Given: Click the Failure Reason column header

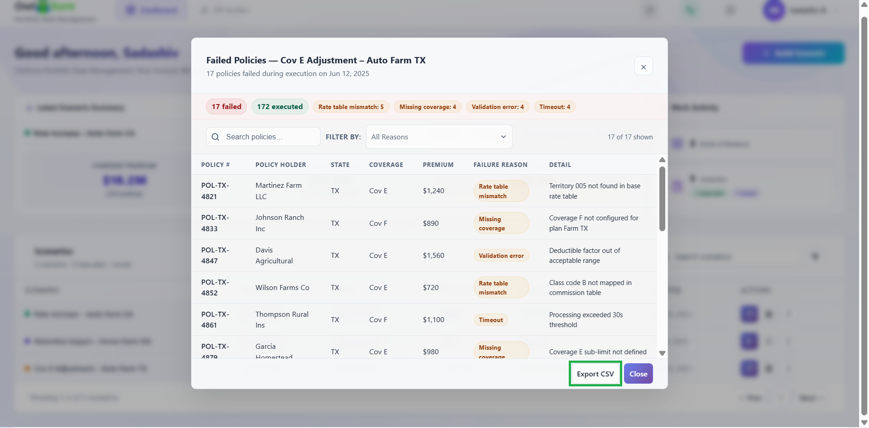Looking at the screenshot, I should pyautogui.click(x=500, y=165).
